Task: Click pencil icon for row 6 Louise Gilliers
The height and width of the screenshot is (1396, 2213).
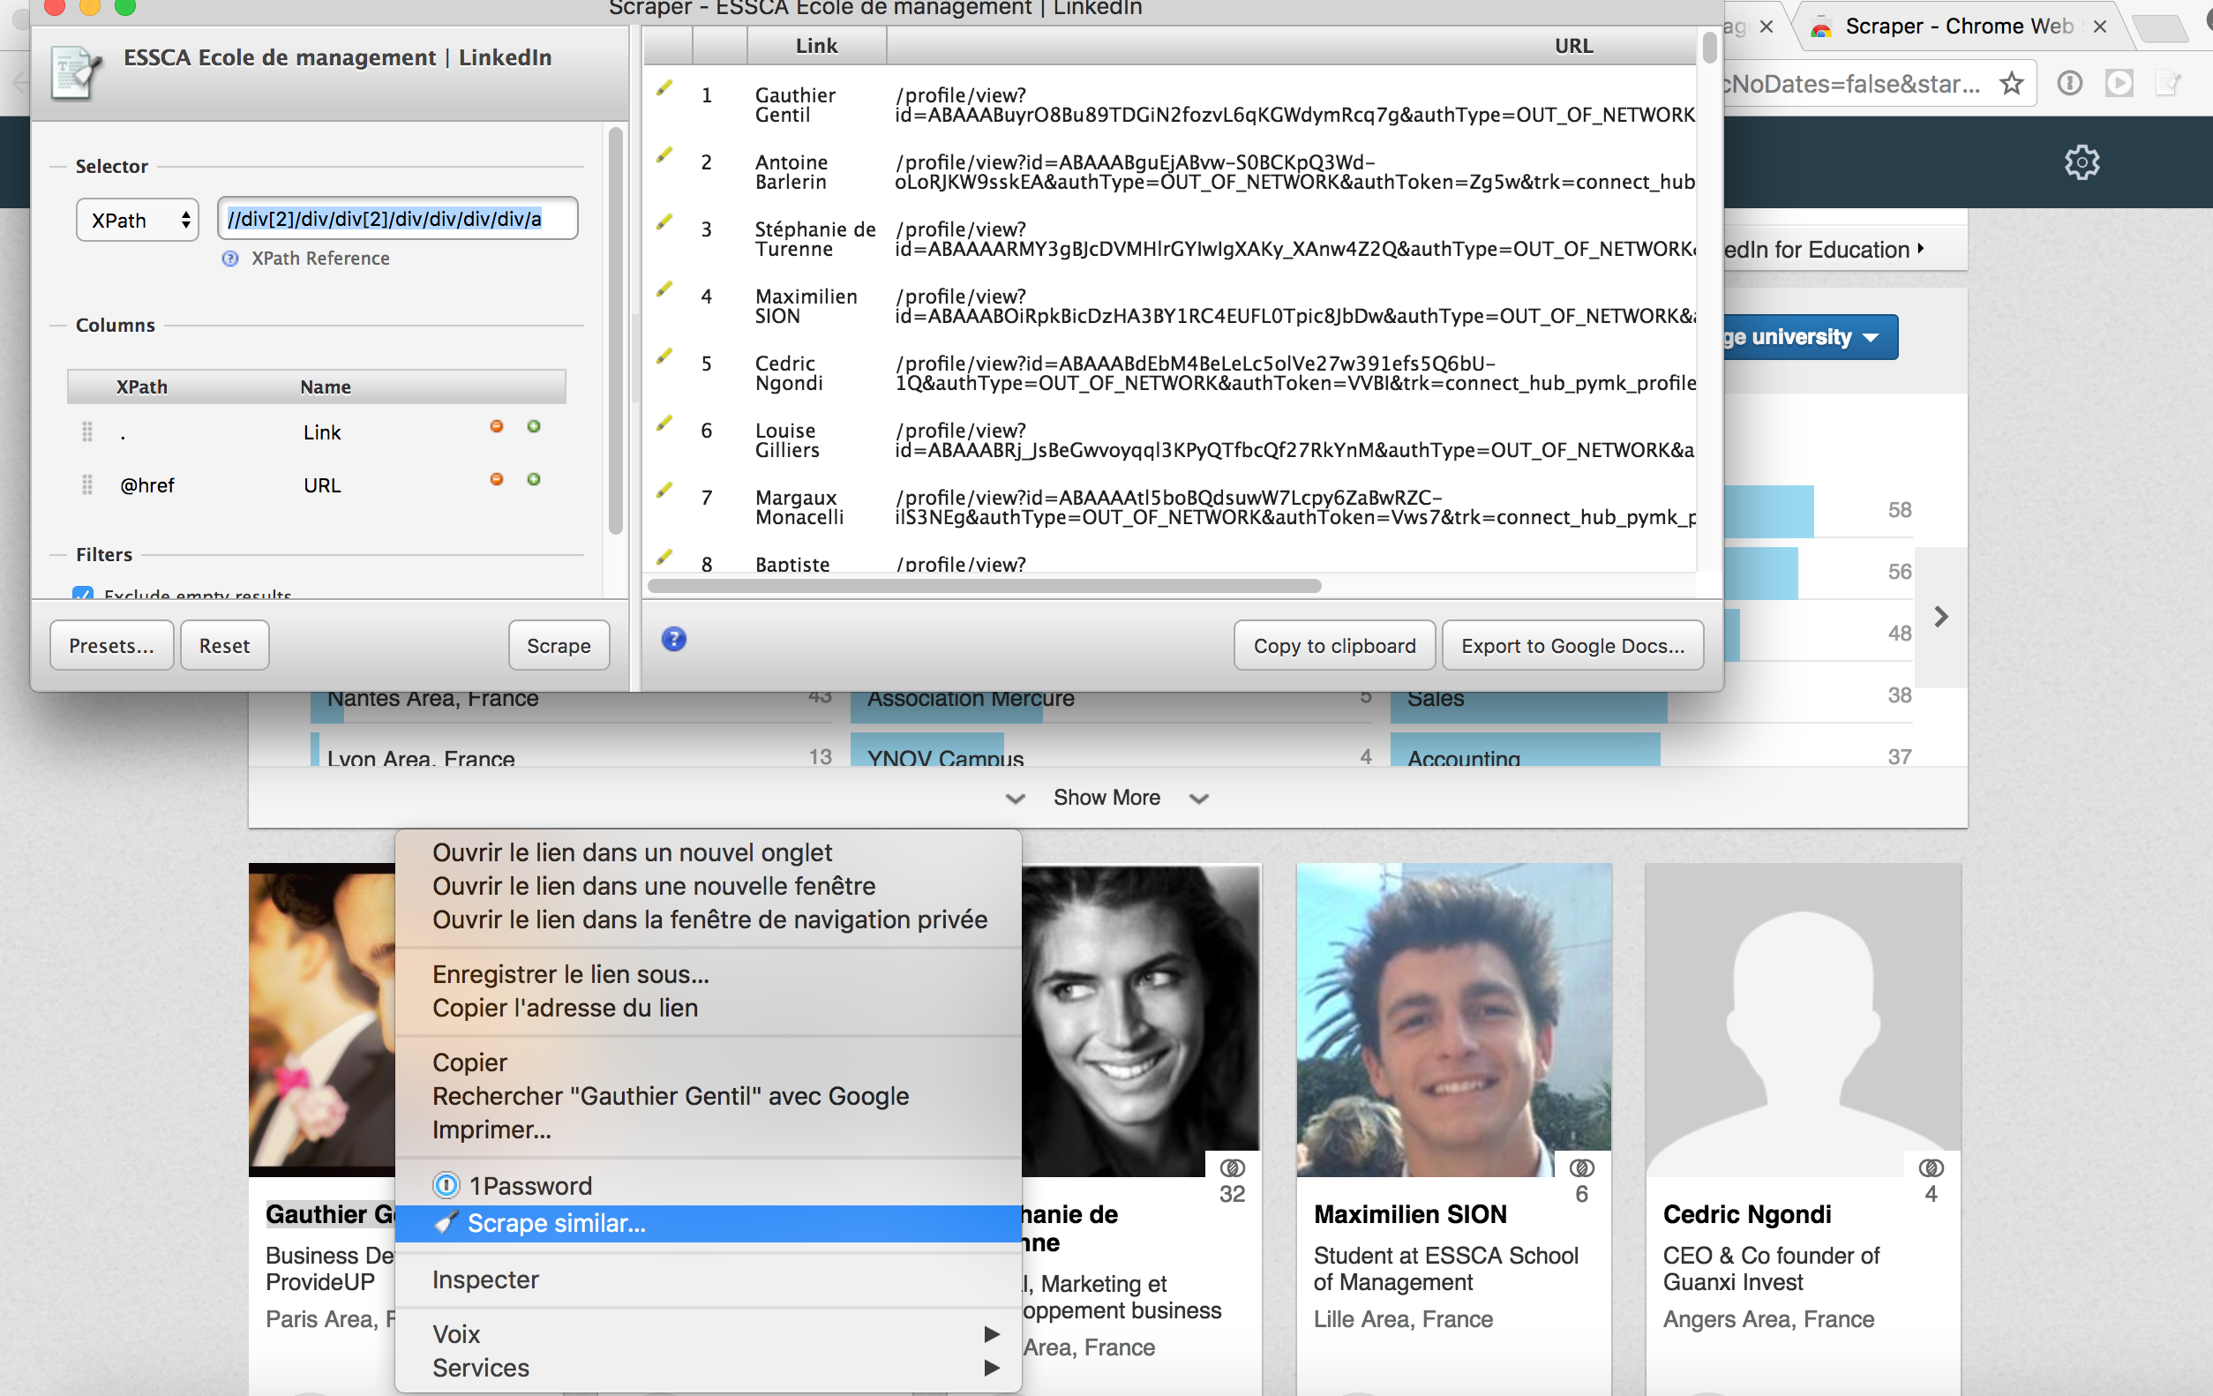Action: point(664,424)
